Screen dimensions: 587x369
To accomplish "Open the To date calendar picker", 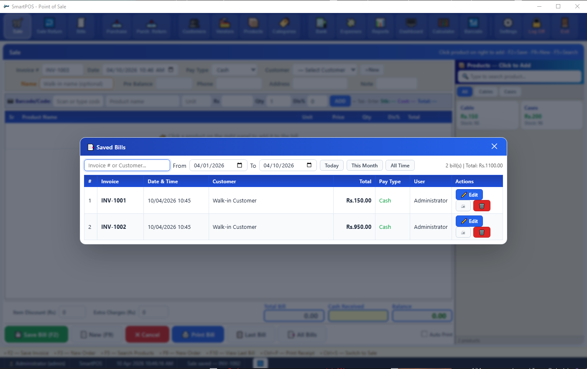I will [x=309, y=165].
